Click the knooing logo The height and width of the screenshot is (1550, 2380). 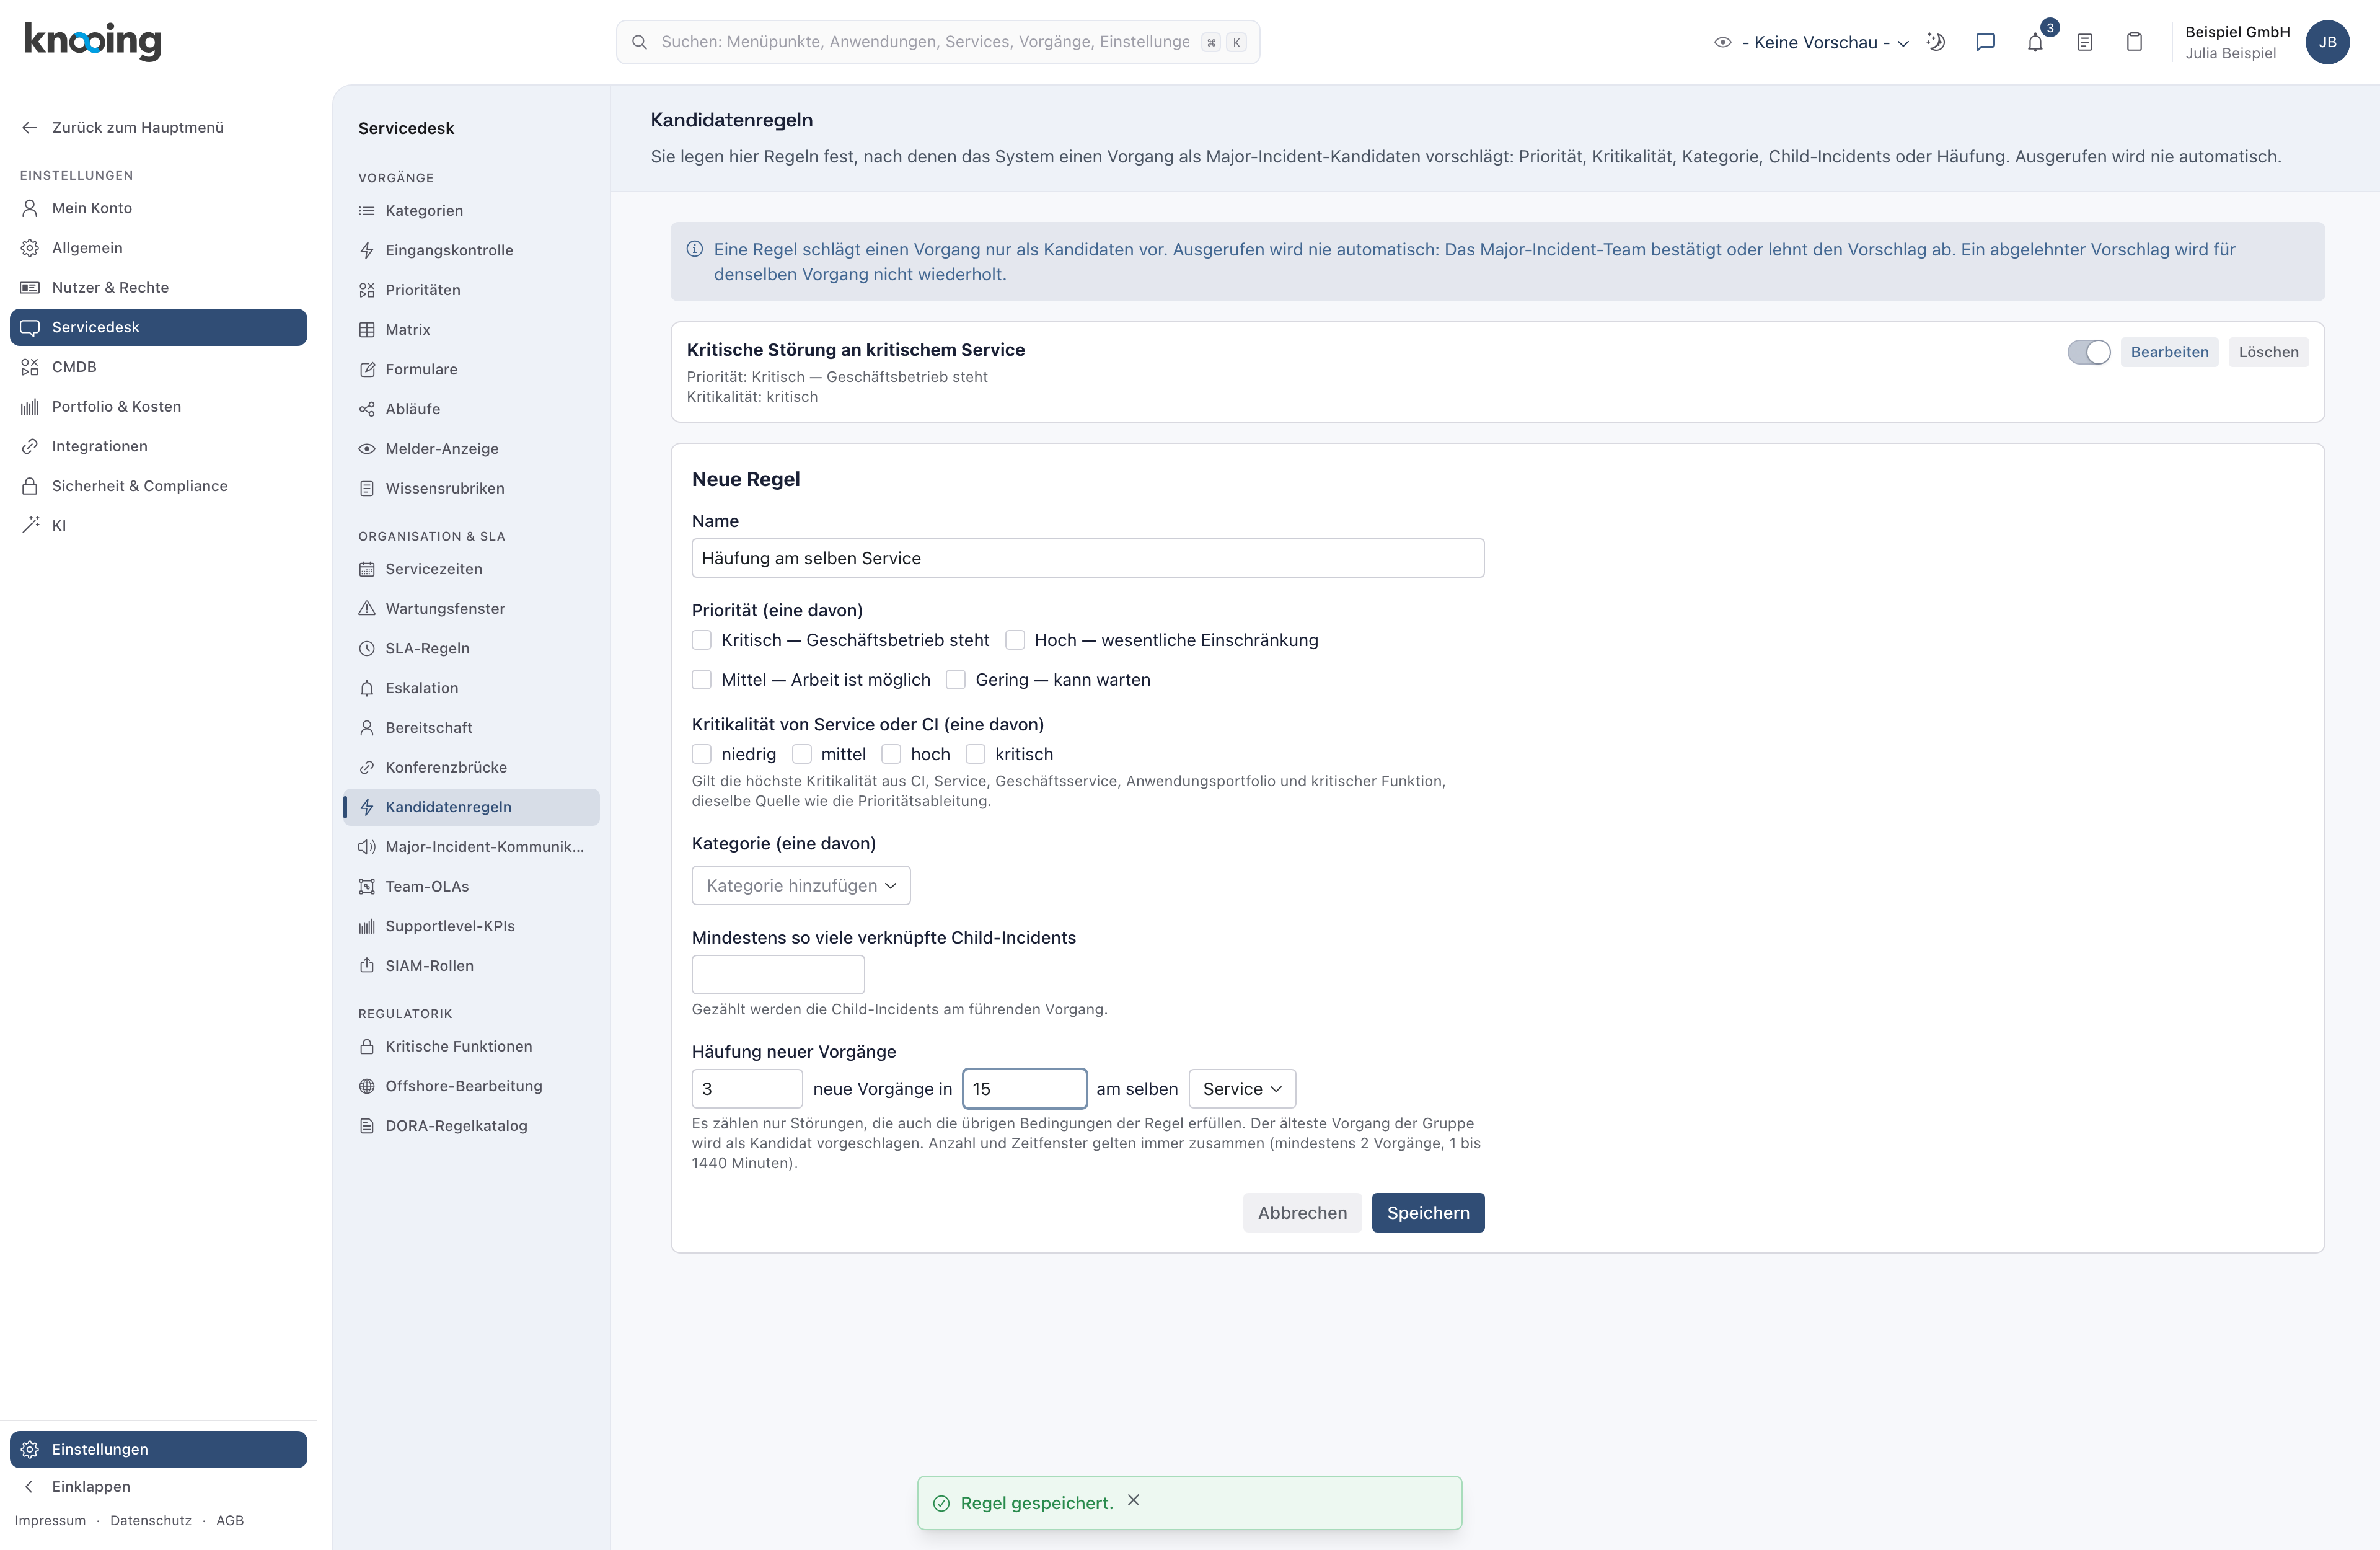[x=92, y=41]
